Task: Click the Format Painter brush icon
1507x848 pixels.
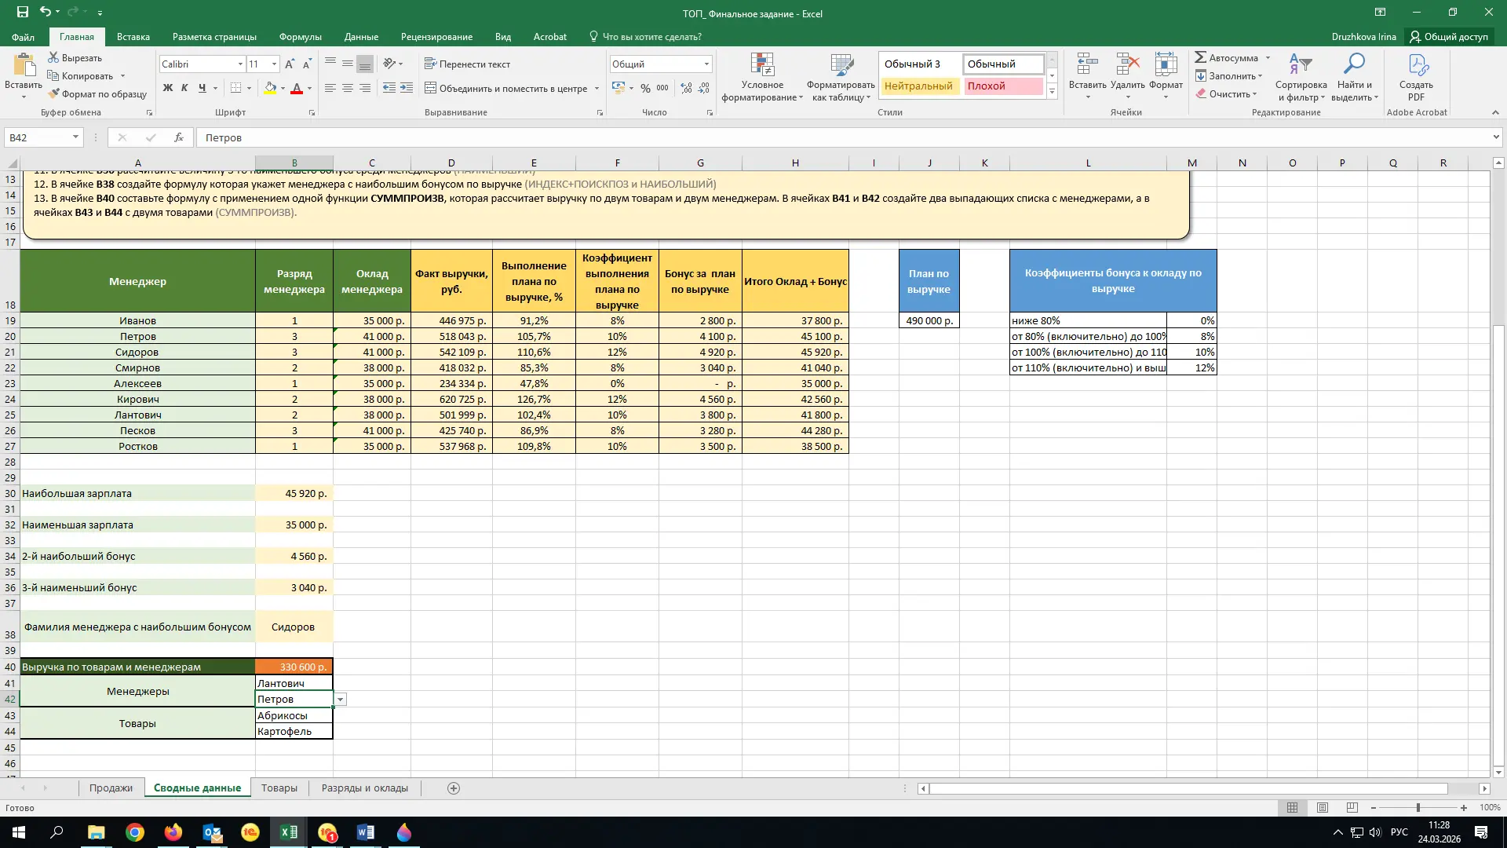Action: [x=53, y=94]
